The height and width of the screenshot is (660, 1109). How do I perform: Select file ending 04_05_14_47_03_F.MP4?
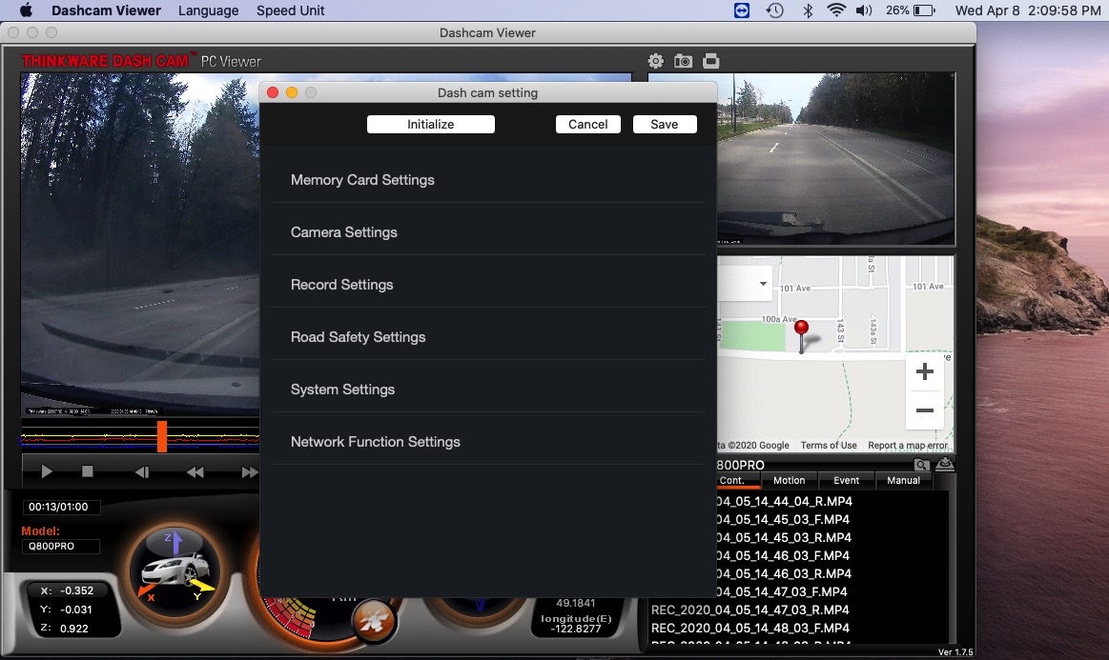(x=782, y=592)
